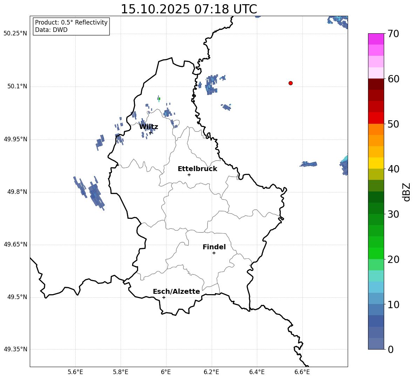Click the magenta top colorbar segment

[376, 39]
